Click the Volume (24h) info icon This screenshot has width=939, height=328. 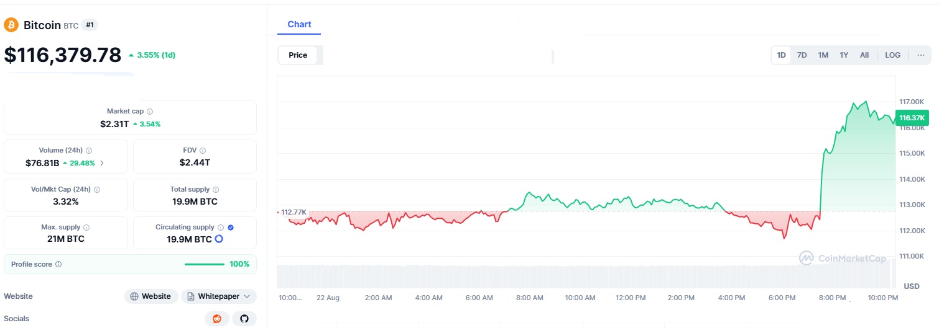pyautogui.click(x=89, y=151)
